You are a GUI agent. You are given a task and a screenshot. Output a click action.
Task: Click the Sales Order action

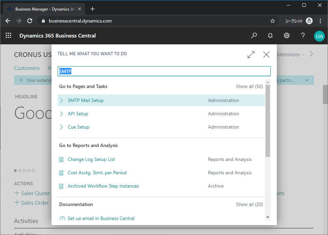tap(35, 203)
